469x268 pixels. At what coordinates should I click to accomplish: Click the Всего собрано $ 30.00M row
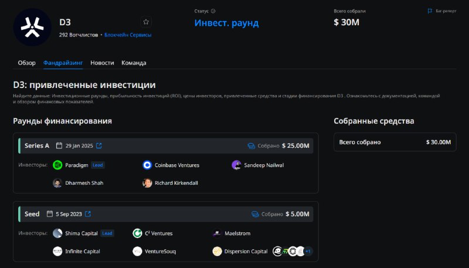395,142
